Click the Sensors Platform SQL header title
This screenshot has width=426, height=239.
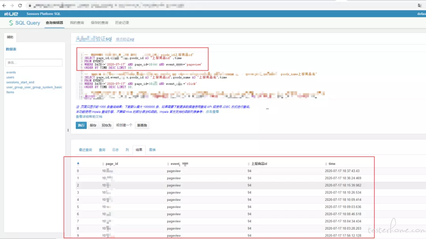click(x=43, y=14)
